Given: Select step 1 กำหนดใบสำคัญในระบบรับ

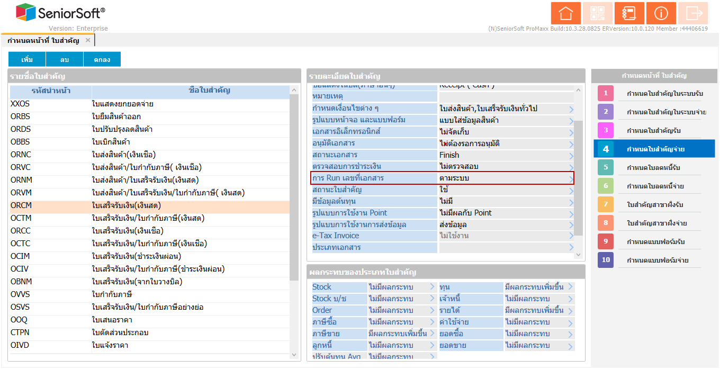Looking at the screenshot, I should [x=654, y=94].
